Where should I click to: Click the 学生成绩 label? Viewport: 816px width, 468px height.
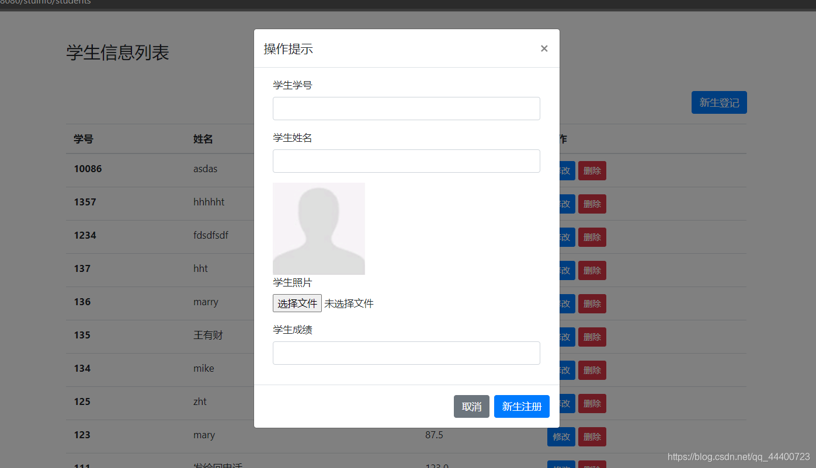(x=292, y=330)
